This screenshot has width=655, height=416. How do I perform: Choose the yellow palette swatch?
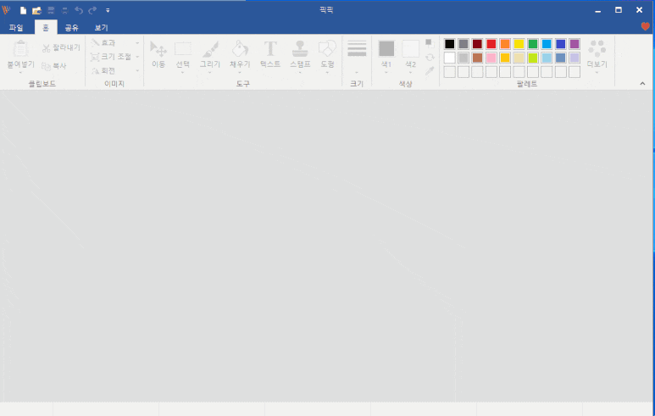click(x=519, y=44)
